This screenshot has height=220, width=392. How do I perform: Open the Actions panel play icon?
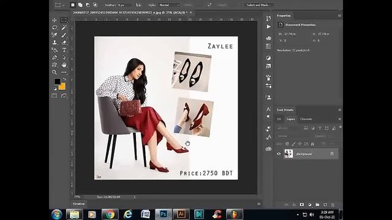(268, 26)
